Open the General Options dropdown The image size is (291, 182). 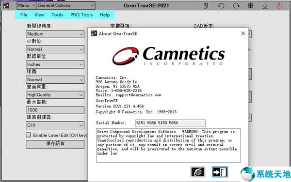click(66, 5)
